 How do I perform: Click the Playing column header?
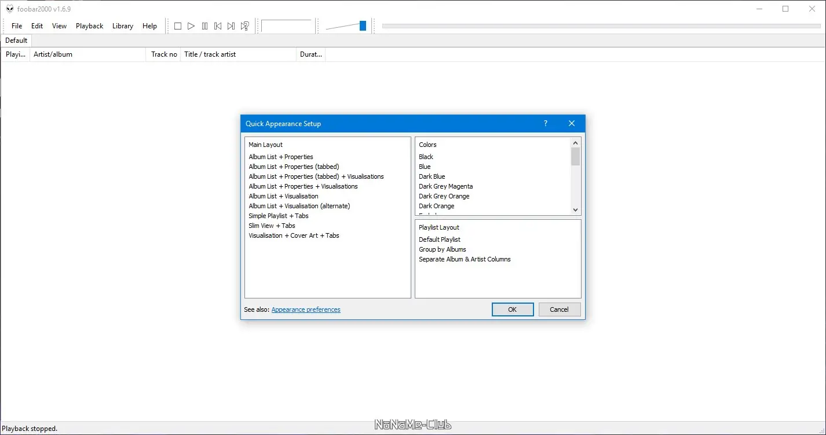point(16,54)
